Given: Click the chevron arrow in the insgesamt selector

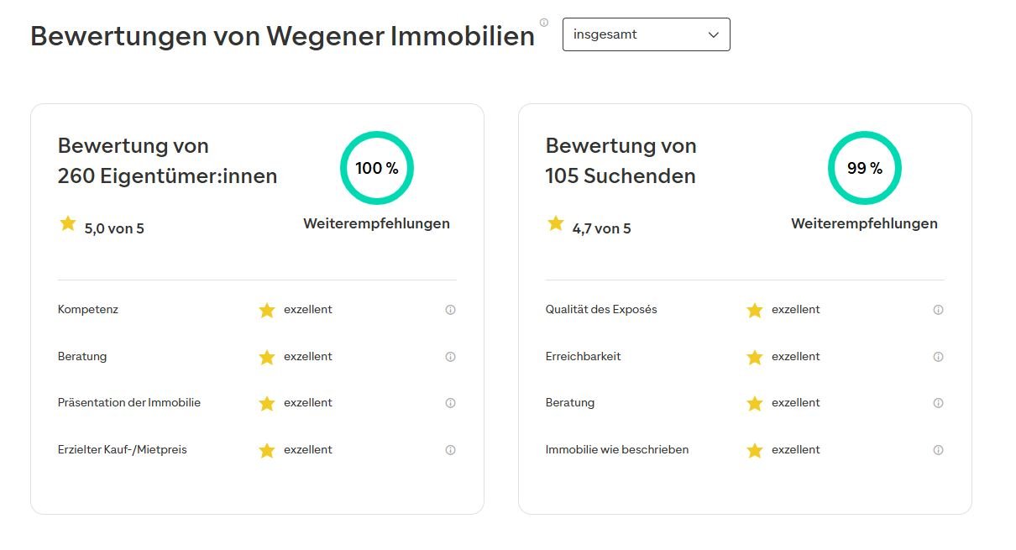Looking at the screenshot, I should click(714, 35).
